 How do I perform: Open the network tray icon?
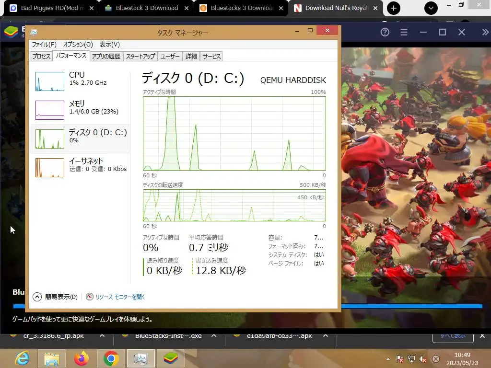click(x=411, y=359)
